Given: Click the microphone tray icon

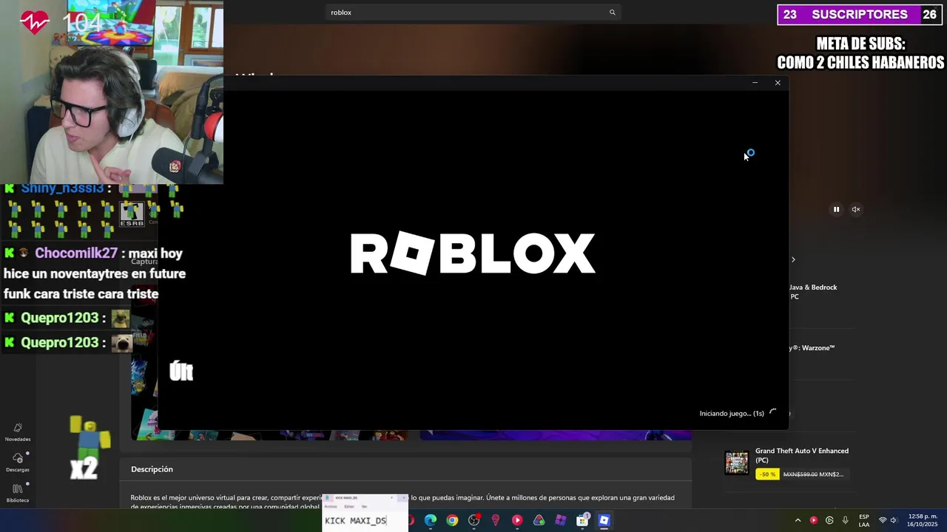Looking at the screenshot, I should 845,520.
